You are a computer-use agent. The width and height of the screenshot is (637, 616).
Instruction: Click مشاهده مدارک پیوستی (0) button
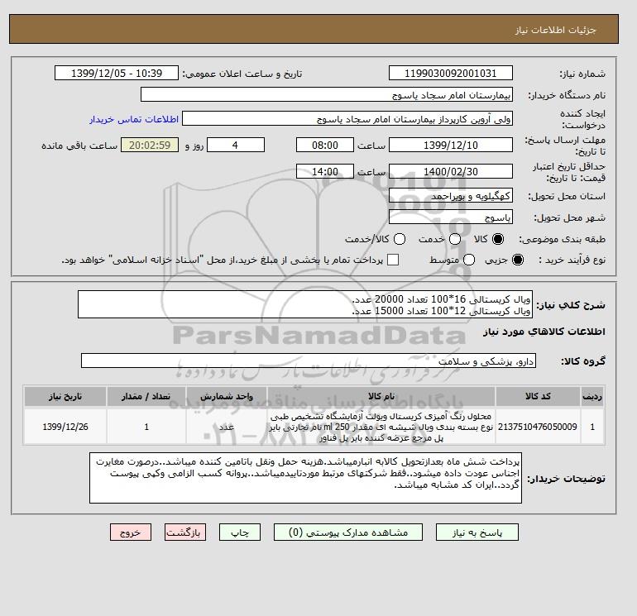[348, 532]
